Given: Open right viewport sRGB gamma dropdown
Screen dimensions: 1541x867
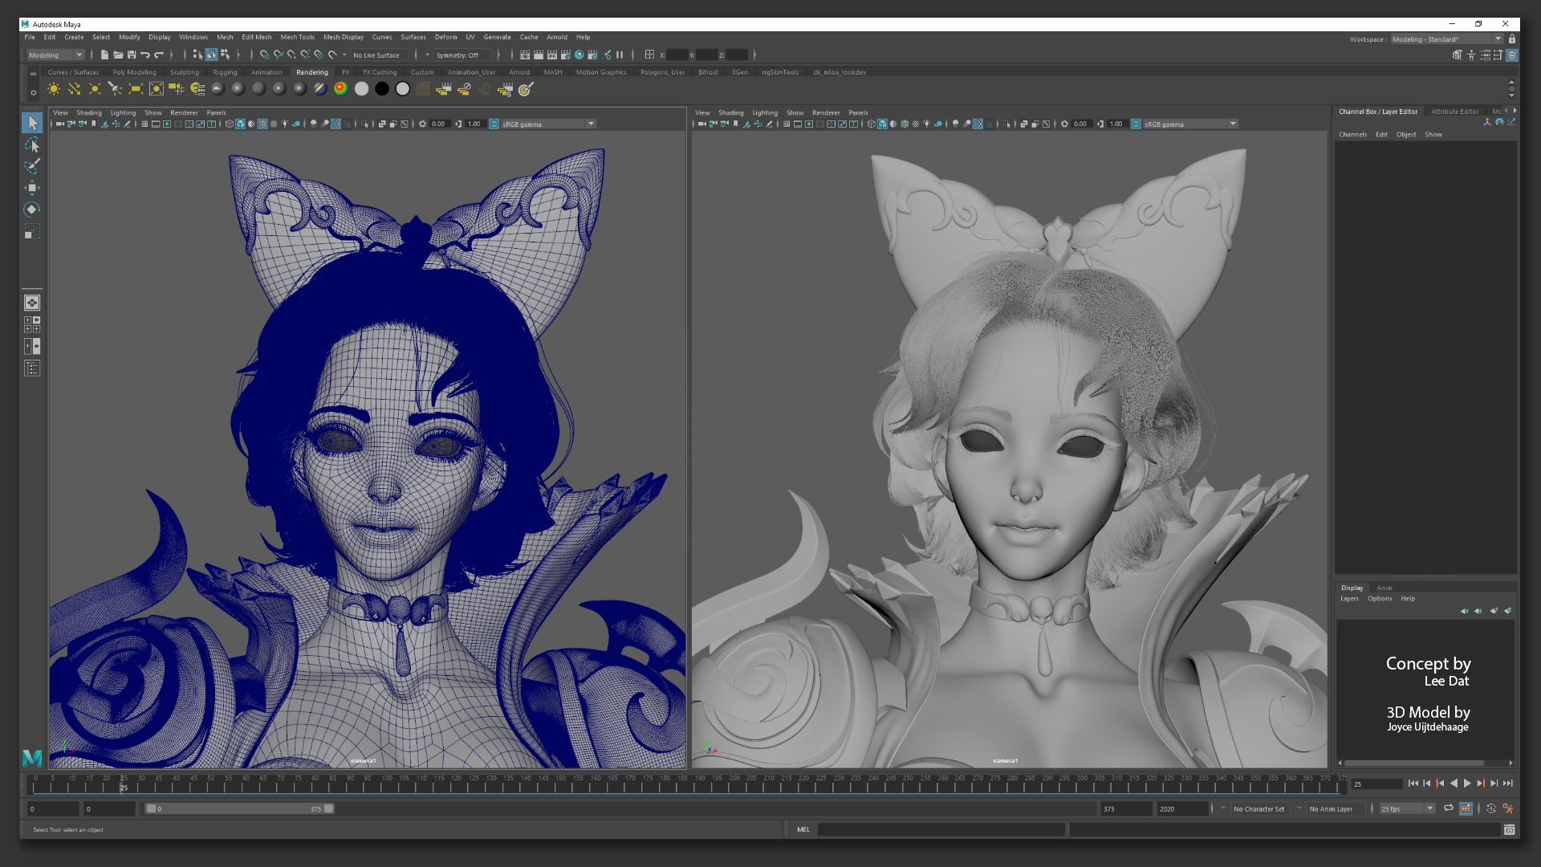Looking at the screenshot, I should pos(1190,124).
